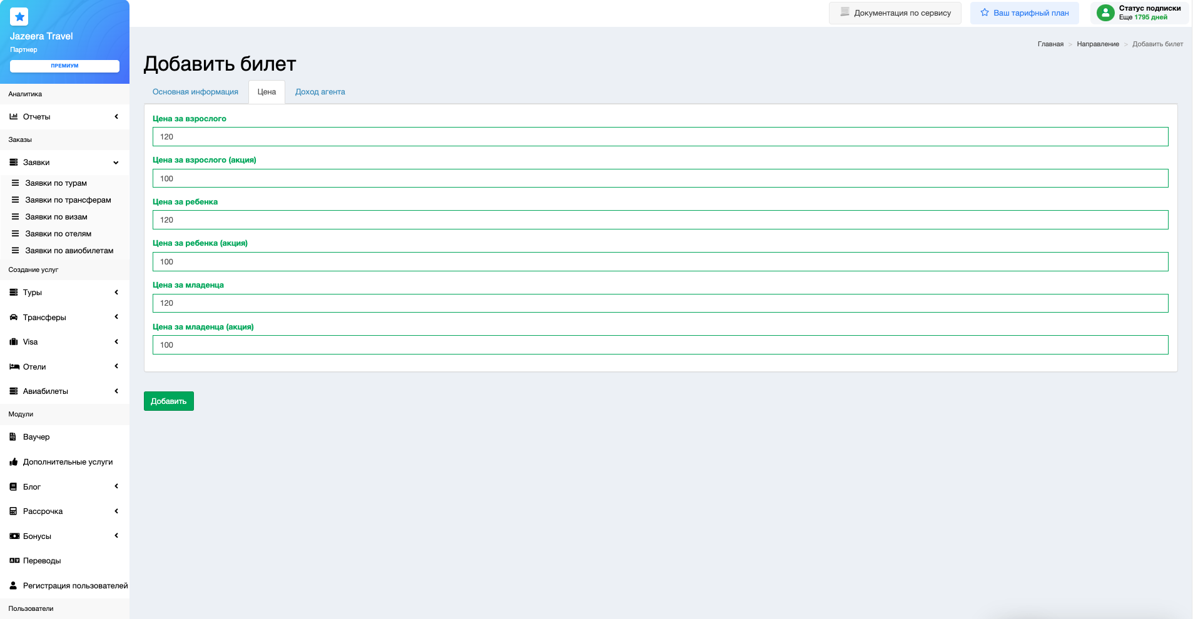
Task: Switch to the Основная информация tab
Action: click(x=195, y=92)
